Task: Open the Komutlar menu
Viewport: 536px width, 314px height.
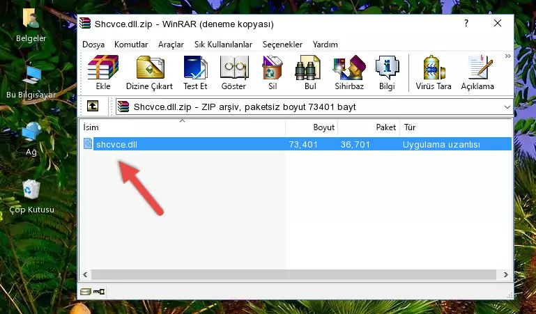Action: [131, 45]
